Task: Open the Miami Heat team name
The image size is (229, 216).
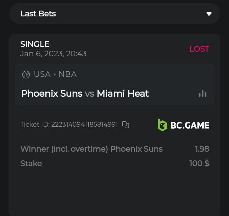Action: (x=123, y=94)
